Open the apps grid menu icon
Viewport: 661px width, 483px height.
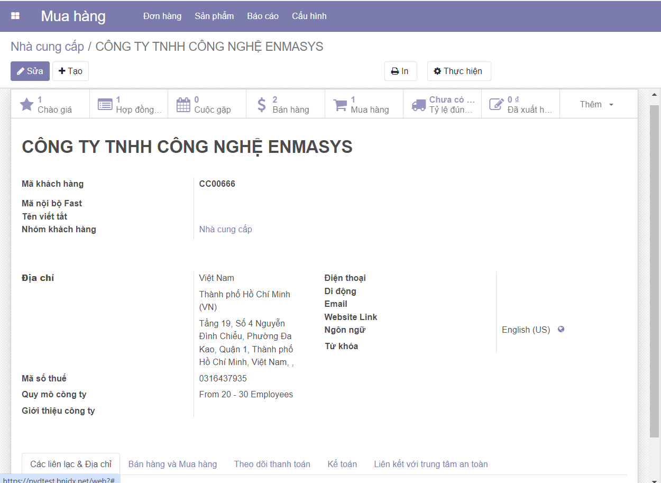pos(15,16)
